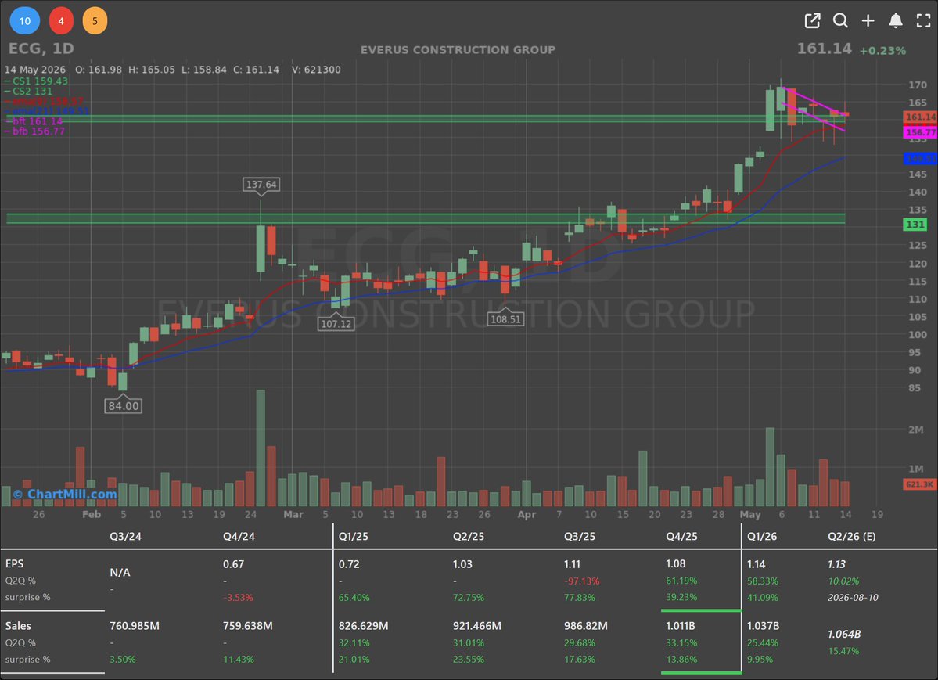Image resolution: width=938 pixels, height=680 pixels.
Task: Select the Q1/25 quarter column header
Action: click(x=354, y=536)
